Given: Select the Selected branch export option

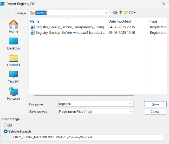Looking at the screenshot, I should tap(6, 131).
